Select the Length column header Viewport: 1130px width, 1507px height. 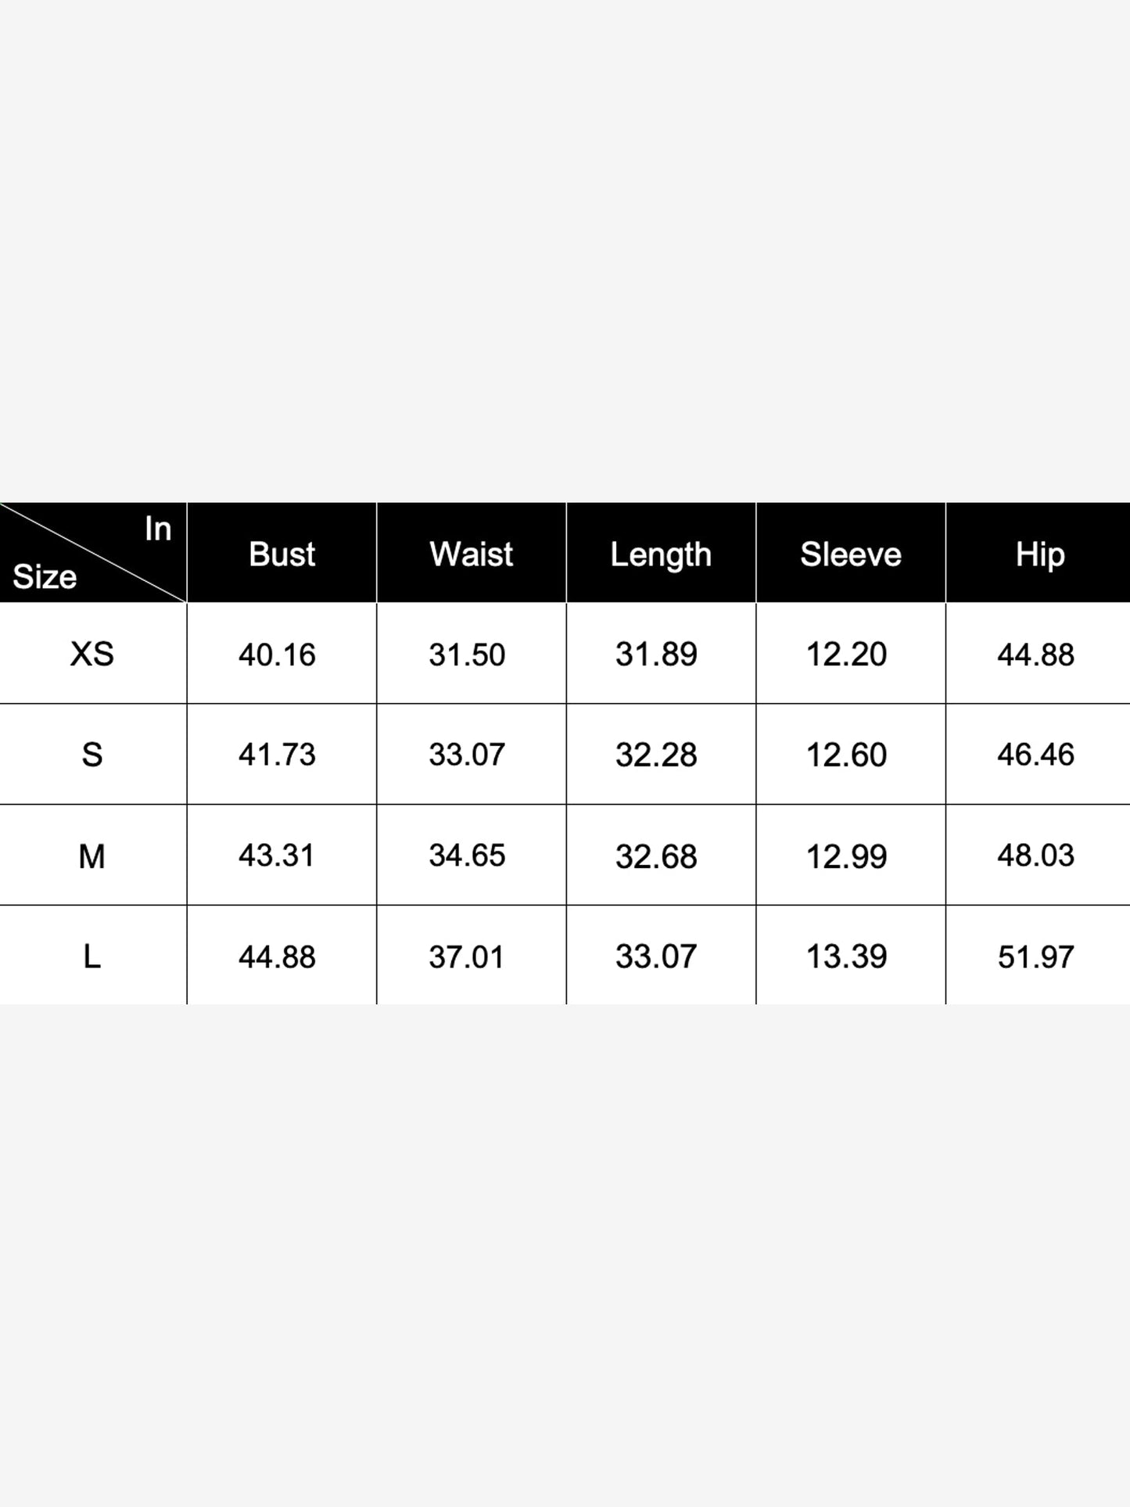pos(661,555)
